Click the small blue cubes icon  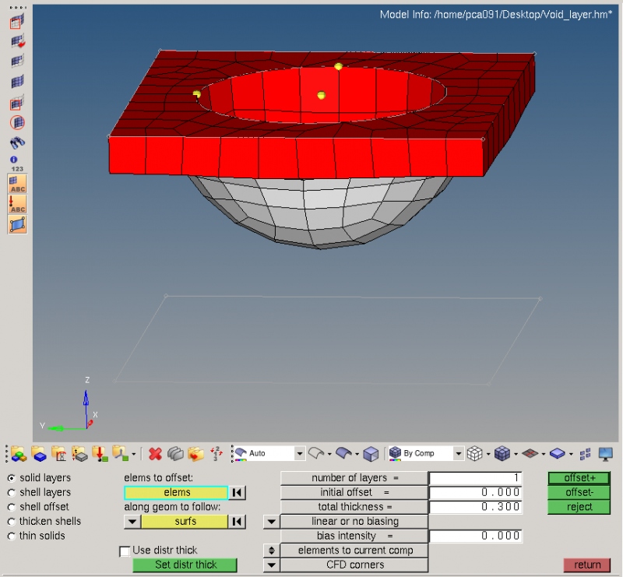tap(586, 454)
